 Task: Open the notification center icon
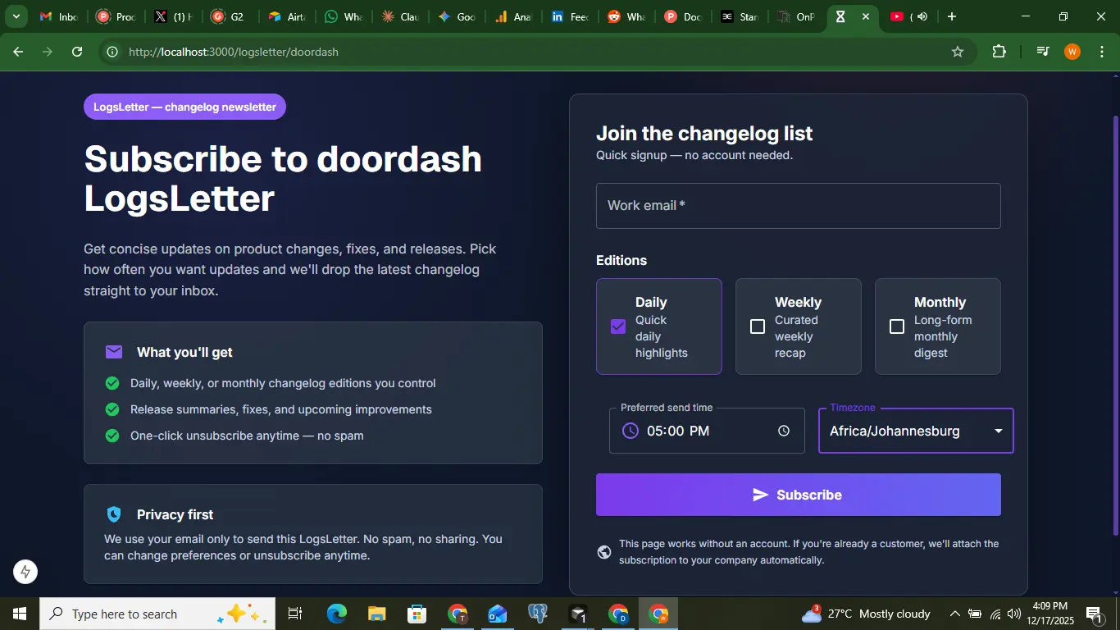[x=1093, y=614]
